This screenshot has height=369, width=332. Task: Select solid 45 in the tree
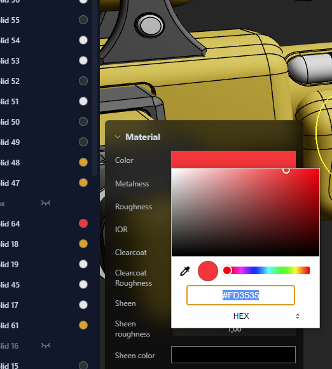(10, 285)
